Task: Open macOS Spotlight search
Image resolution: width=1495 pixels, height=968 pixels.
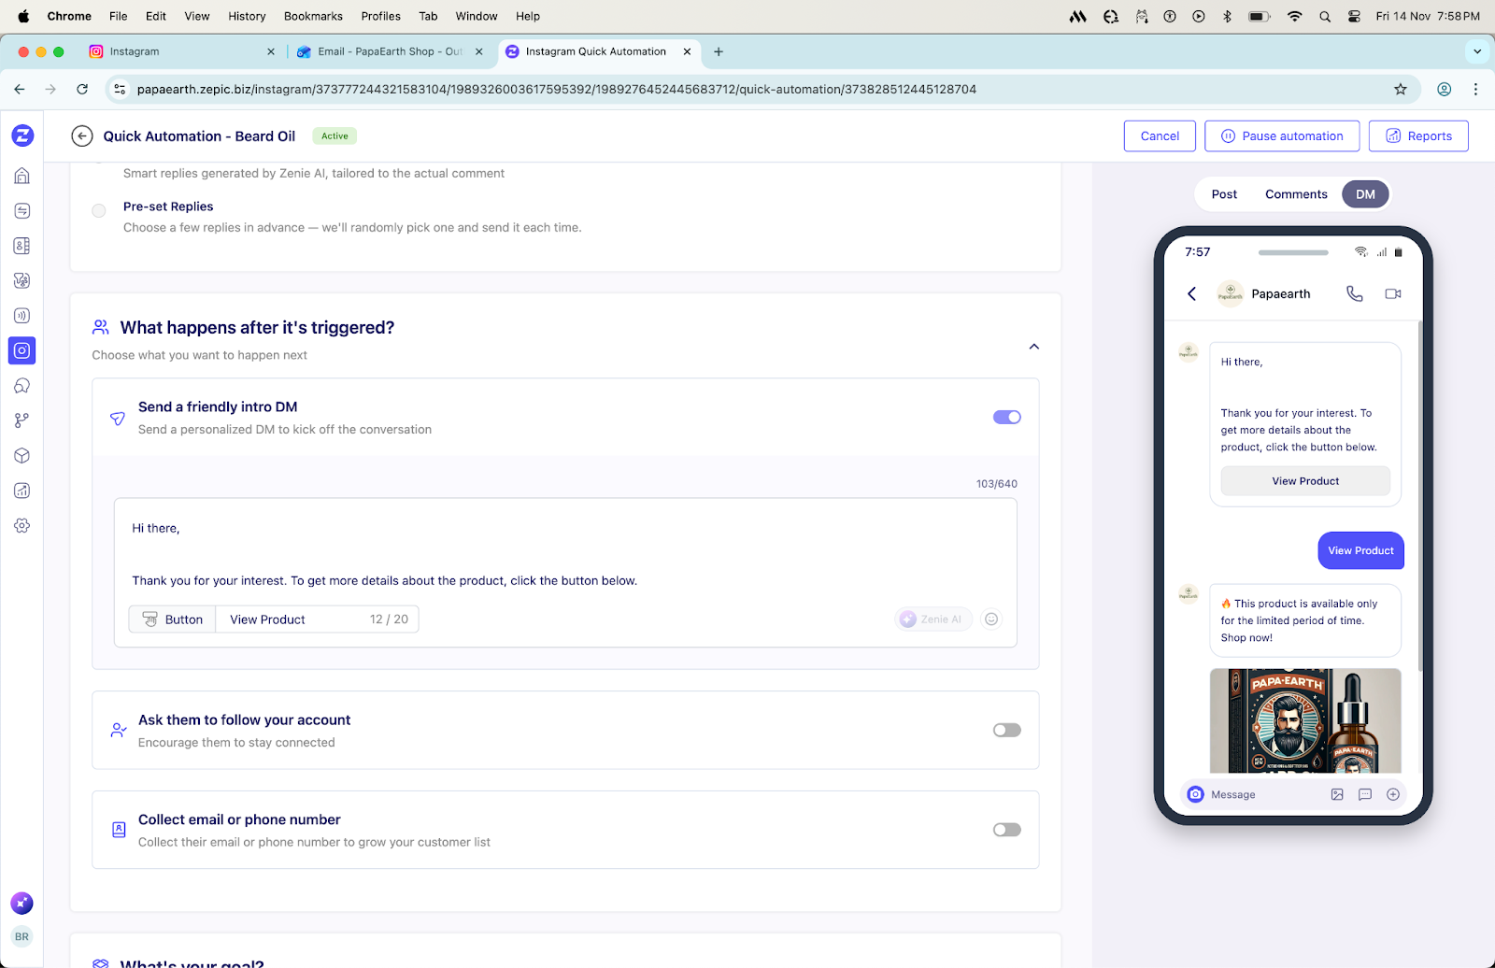Action: (1325, 16)
